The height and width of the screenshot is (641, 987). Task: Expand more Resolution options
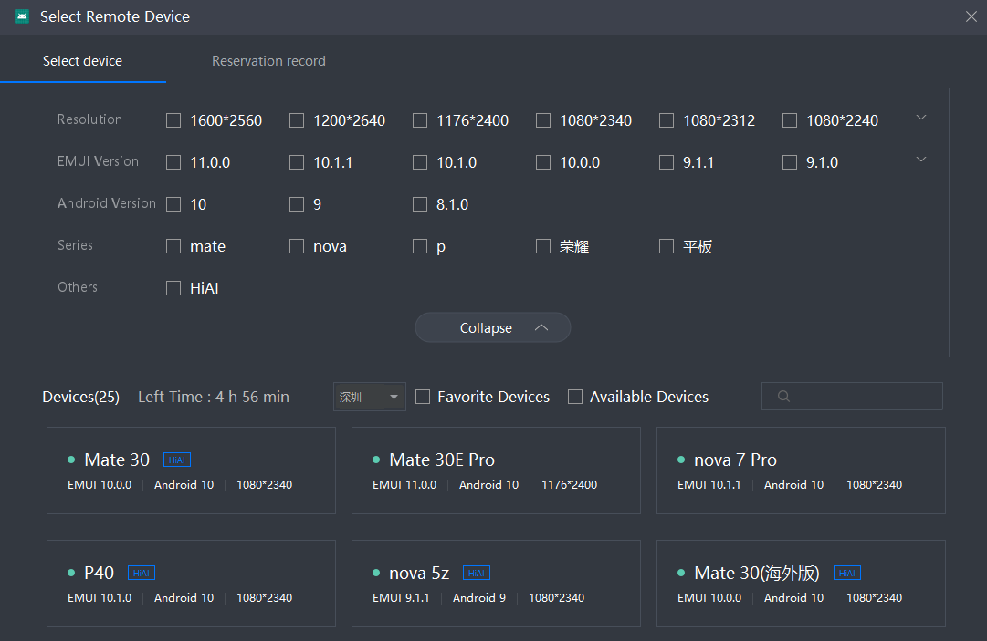pyautogui.click(x=921, y=118)
